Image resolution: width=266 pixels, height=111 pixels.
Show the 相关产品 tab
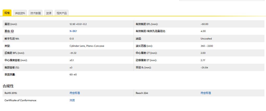(x=61, y=13)
